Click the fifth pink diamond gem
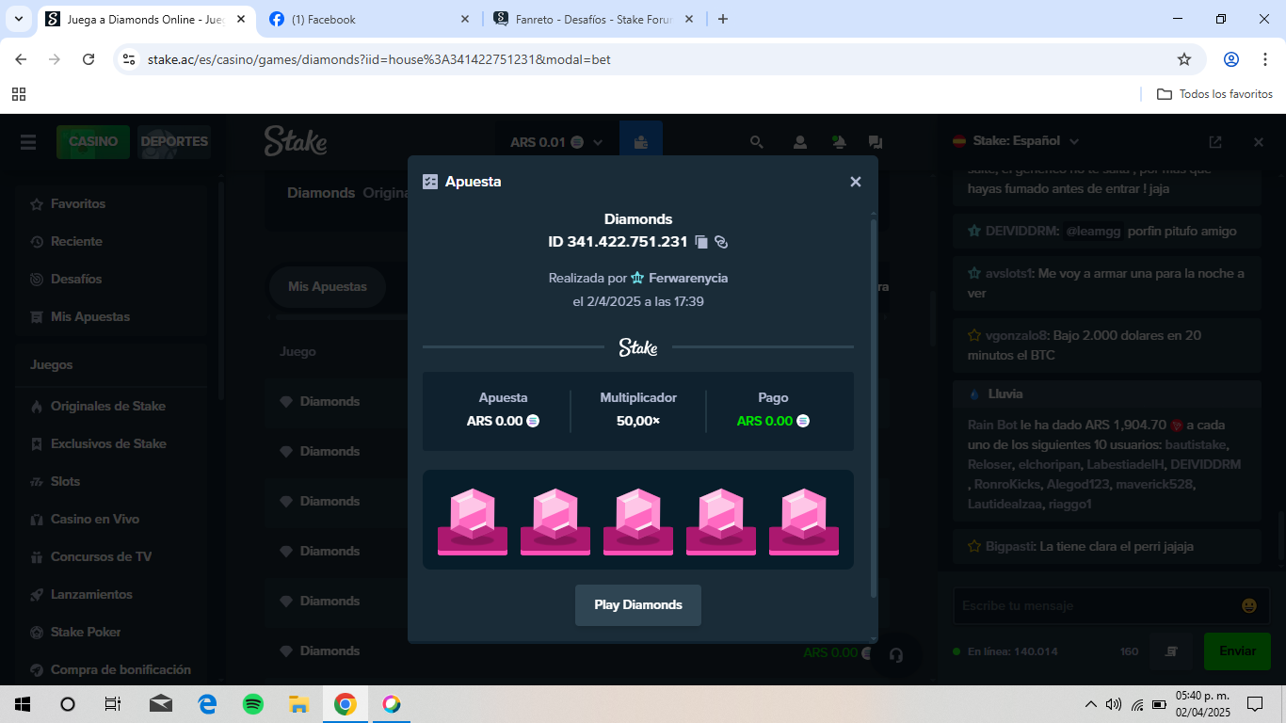 [804, 521]
